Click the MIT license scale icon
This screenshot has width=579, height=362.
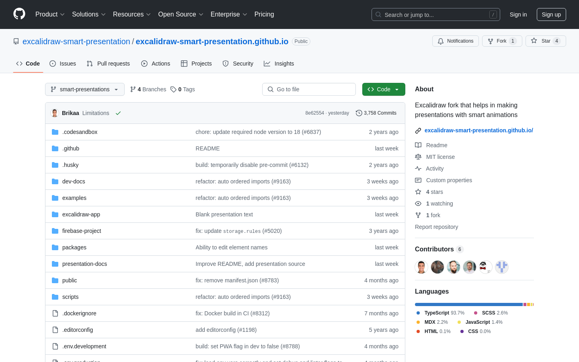(418, 157)
